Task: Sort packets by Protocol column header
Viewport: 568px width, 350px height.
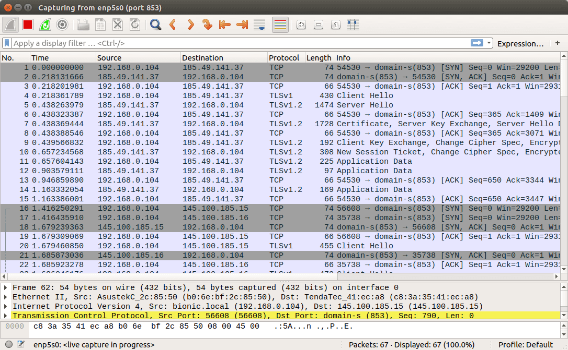Action: point(286,58)
